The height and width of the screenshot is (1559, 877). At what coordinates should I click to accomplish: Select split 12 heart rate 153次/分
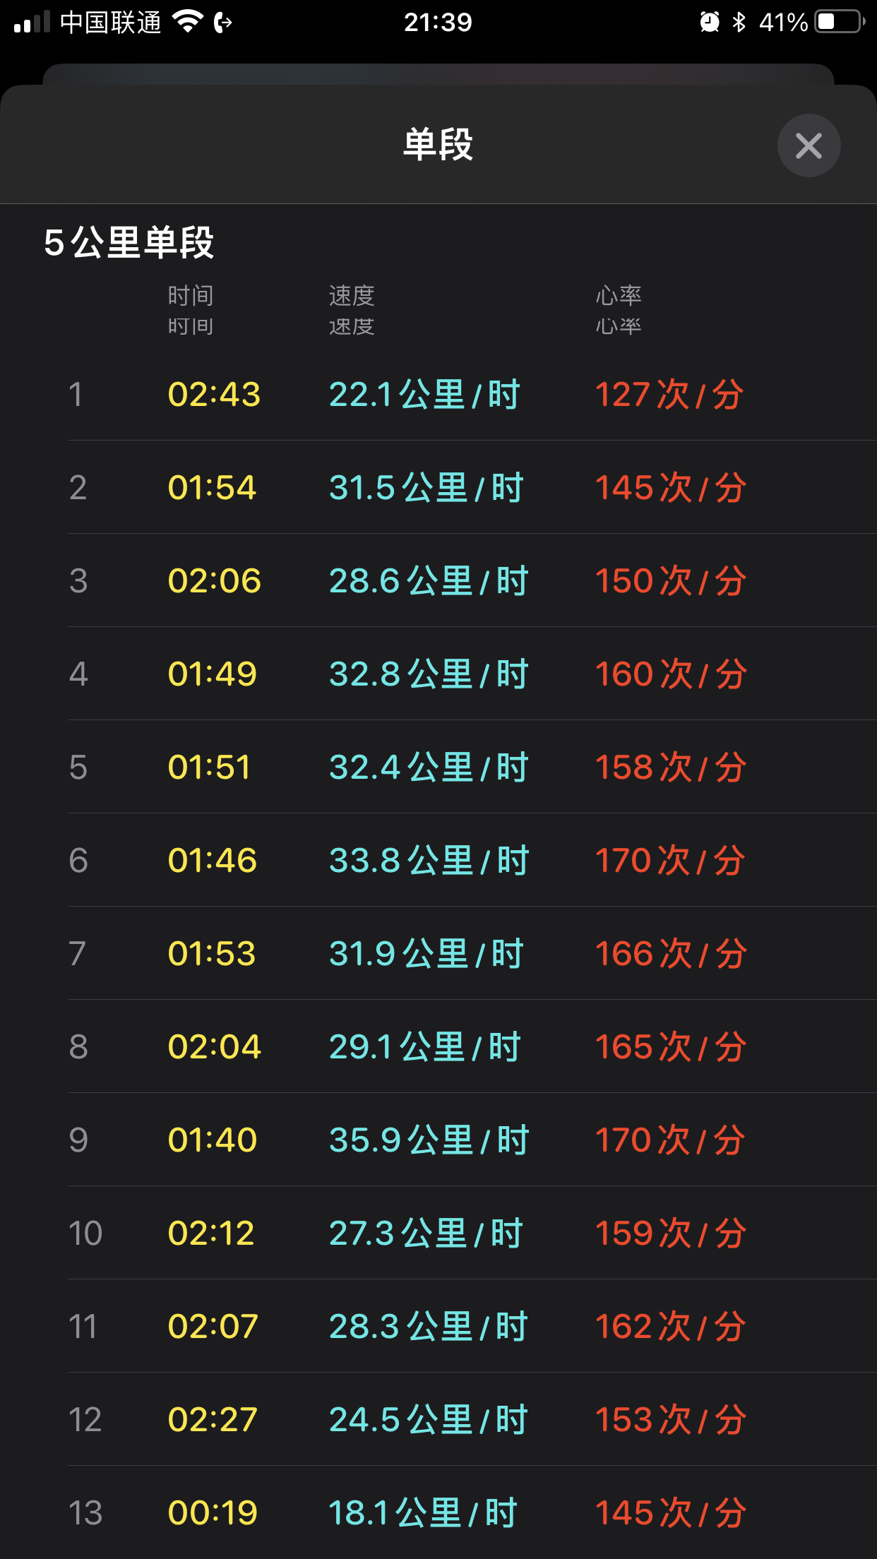pos(671,1419)
